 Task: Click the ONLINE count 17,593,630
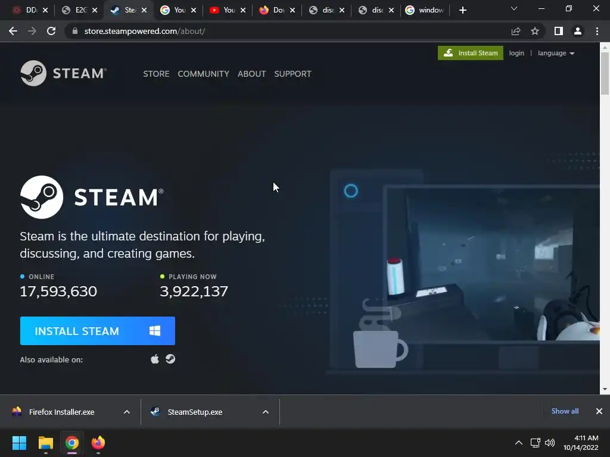coord(58,291)
